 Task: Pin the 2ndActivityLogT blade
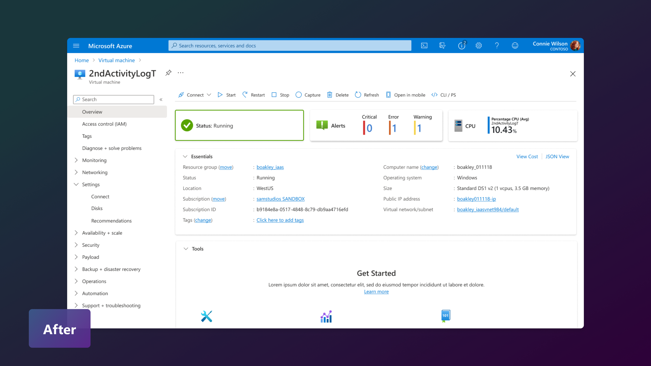coord(168,73)
